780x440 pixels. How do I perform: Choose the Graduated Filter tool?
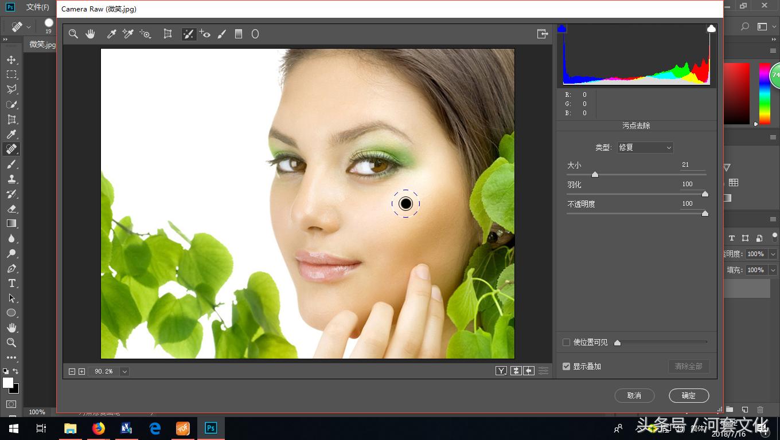[239, 34]
